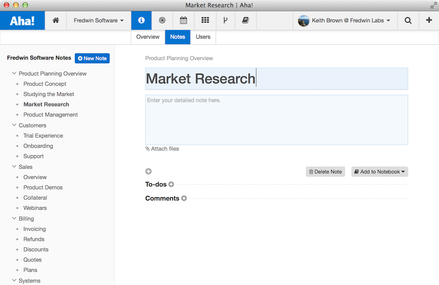Viewport: 439px width, 285px height.
Task: Open the Overview note under Sales
Action: 35,177
